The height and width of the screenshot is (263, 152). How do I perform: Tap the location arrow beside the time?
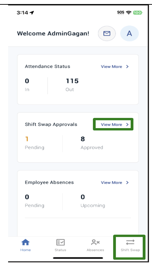click(32, 13)
